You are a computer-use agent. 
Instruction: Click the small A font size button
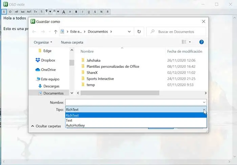[x=70, y=12]
